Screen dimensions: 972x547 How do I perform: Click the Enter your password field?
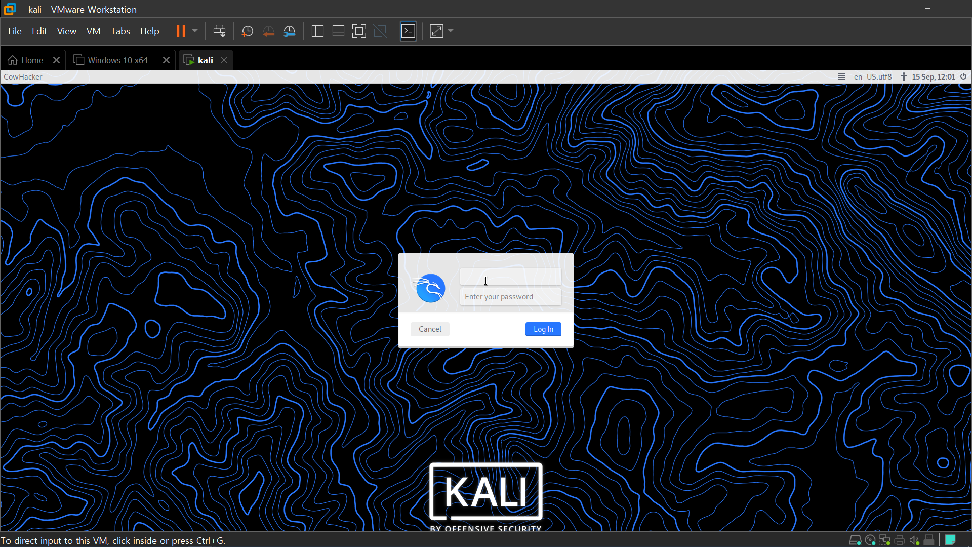click(510, 297)
